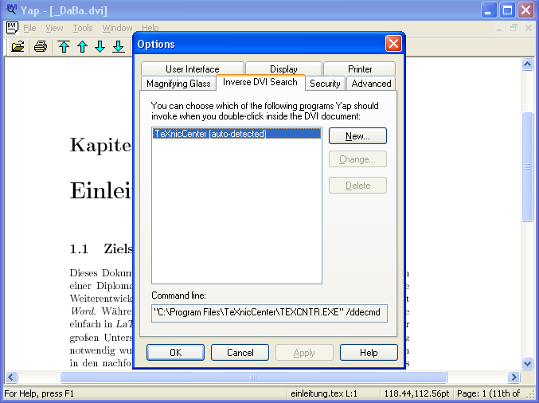Screen dimensions: 539x403
Task: Click the einleitung.tex L:1 status bar entry
Action: (324, 393)
